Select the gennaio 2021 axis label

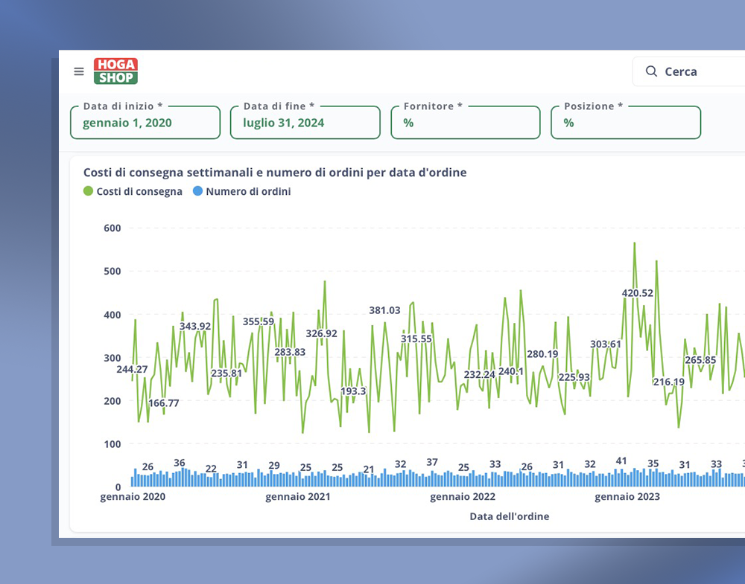coord(298,497)
